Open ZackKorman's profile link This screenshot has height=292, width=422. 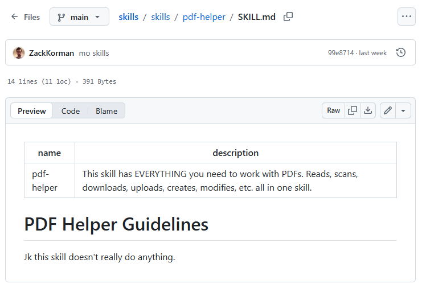tap(51, 53)
